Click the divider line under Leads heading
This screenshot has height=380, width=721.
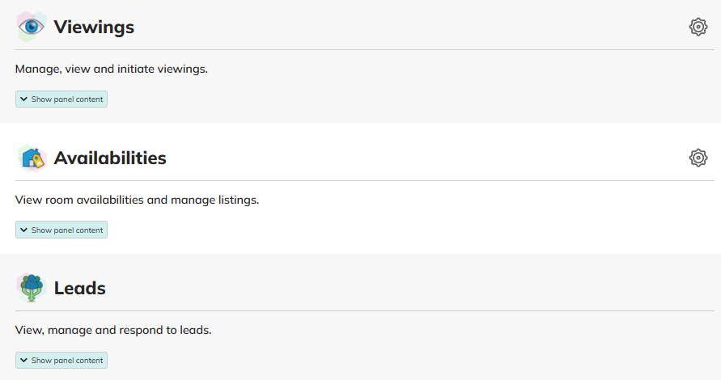tap(364, 311)
